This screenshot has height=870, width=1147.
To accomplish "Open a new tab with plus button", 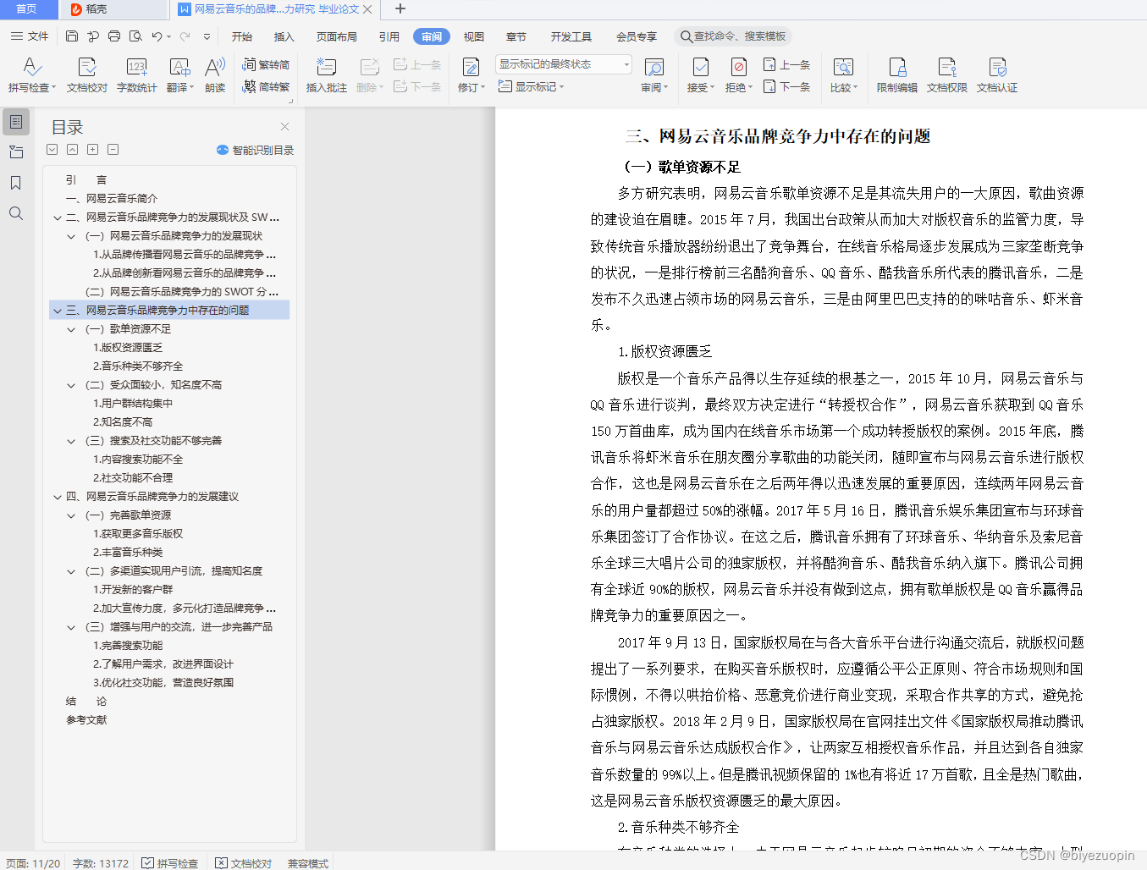I will click(x=400, y=9).
